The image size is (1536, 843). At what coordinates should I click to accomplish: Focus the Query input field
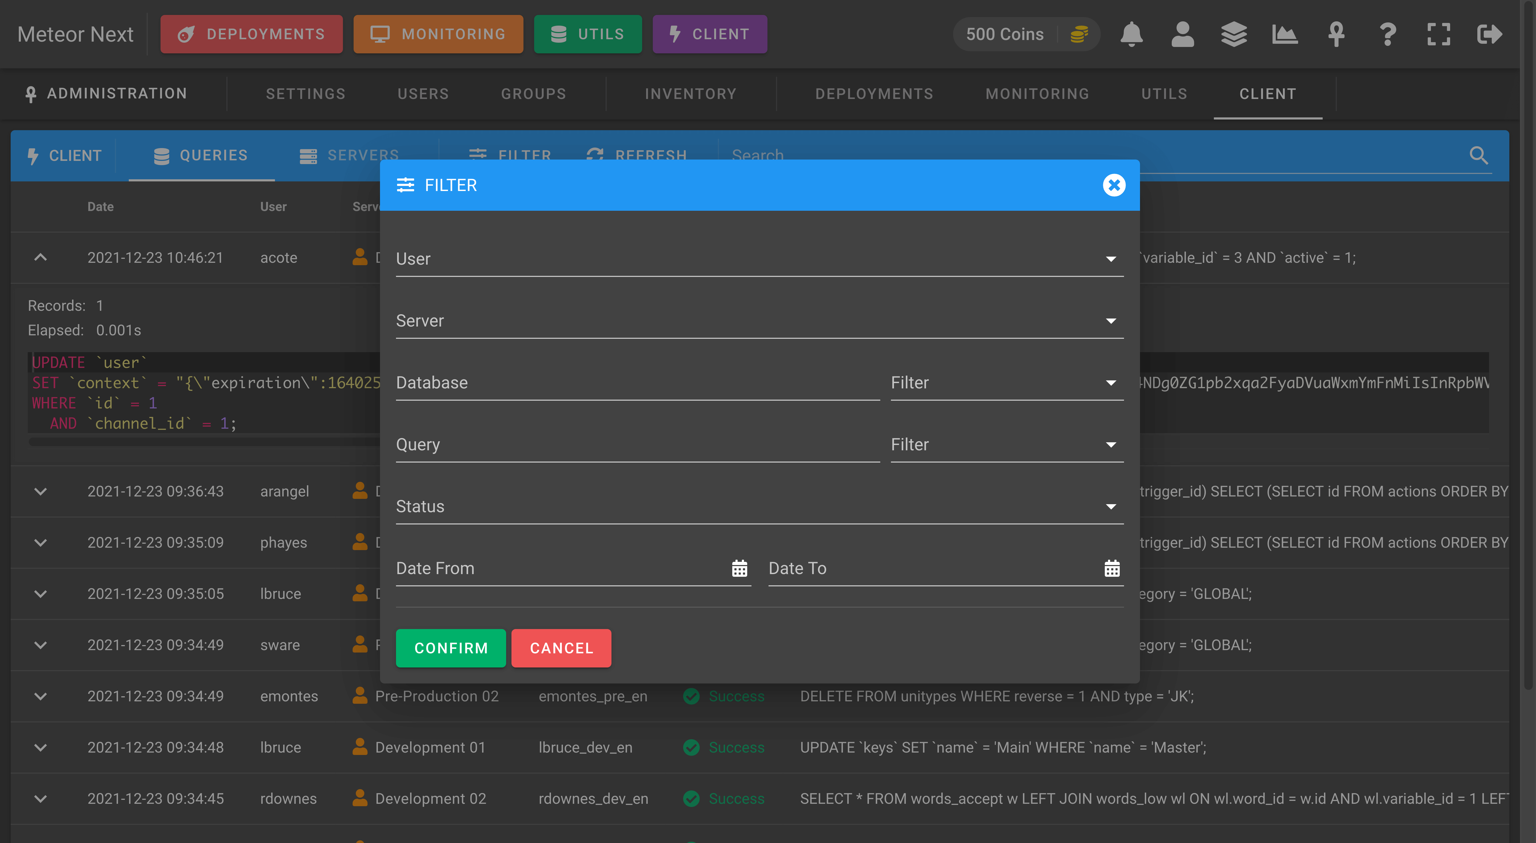click(x=638, y=445)
